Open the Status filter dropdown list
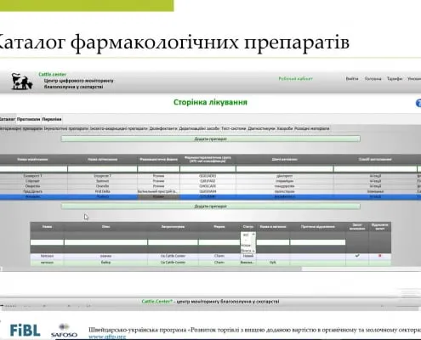The height and width of the screenshot is (340, 421). pyautogui.click(x=248, y=243)
